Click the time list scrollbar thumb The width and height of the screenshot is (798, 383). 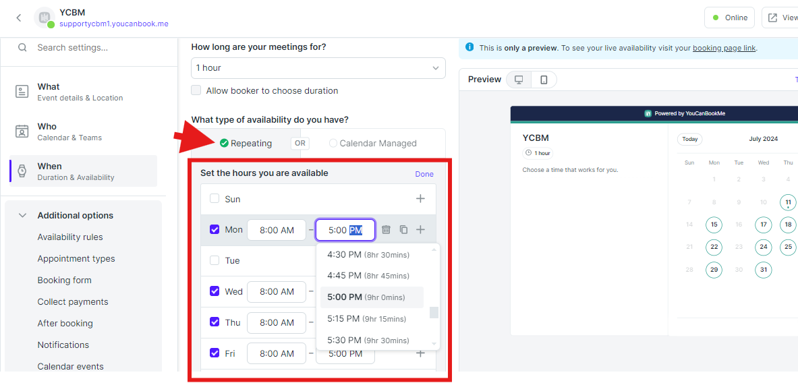click(x=434, y=312)
